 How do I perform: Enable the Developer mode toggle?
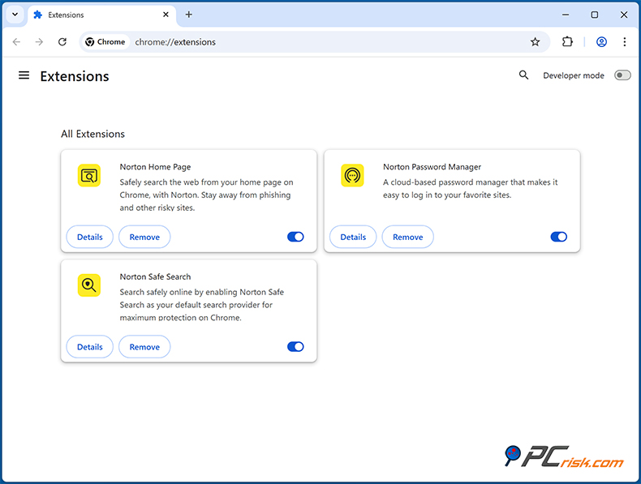pyautogui.click(x=622, y=75)
